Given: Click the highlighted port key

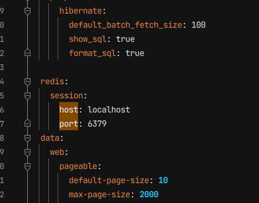Looking at the screenshot, I should coord(69,124).
